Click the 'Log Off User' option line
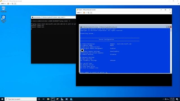180x101 pixels. tap(86, 63)
